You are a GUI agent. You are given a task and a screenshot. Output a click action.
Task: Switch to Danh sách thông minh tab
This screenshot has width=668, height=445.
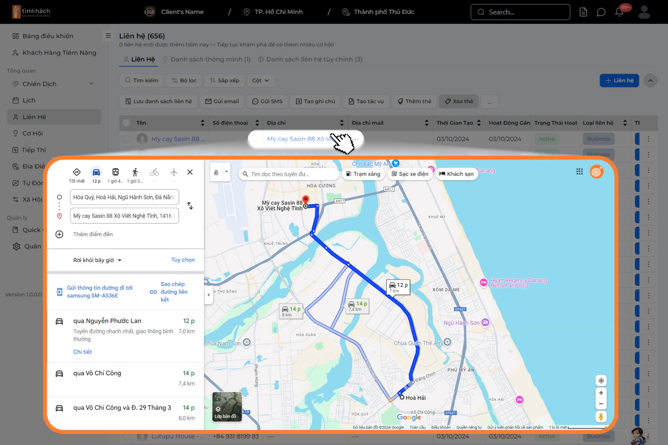pyautogui.click(x=206, y=59)
